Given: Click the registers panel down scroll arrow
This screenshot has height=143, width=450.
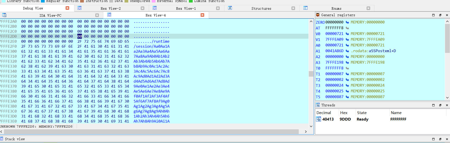Looking at the screenshot, I should click(x=447, y=98).
